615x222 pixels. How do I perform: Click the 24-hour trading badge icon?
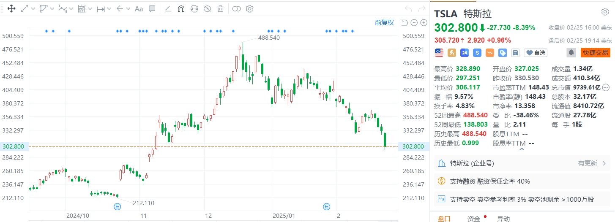[x=465, y=53]
